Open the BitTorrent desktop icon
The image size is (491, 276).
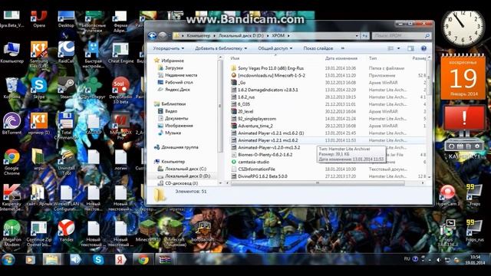point(12,123)
